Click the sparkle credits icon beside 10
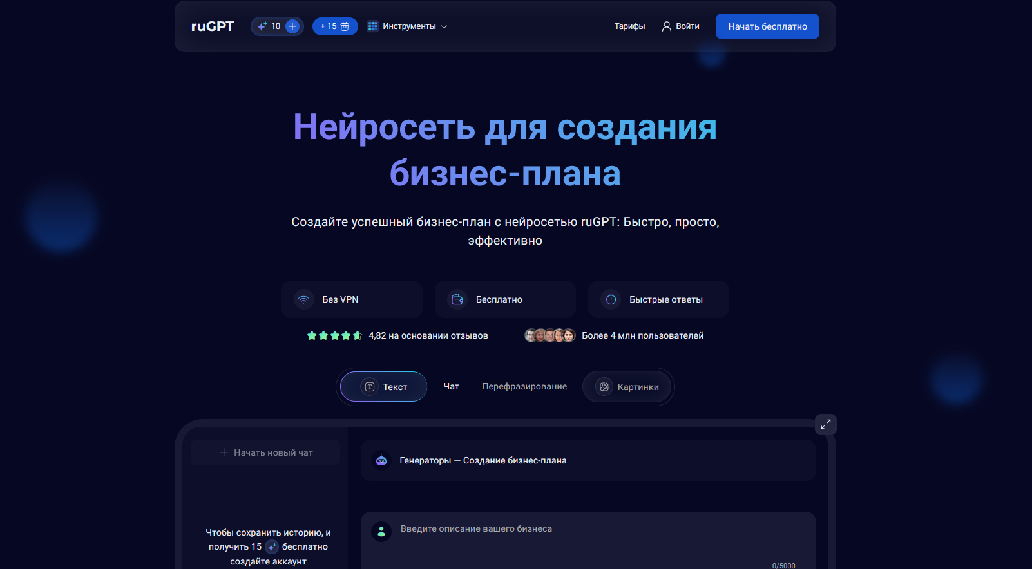Image resolution: width=1032 pixels, height=569 pixels. coord(262,26)
